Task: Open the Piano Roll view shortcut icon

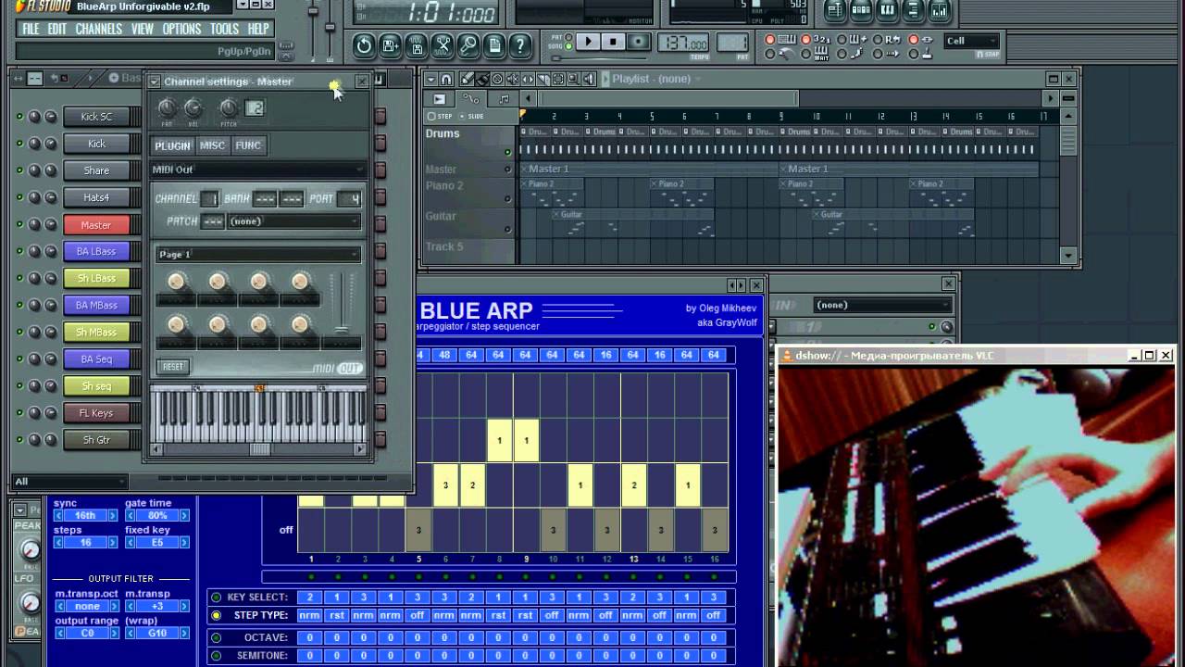Action: (x=887, y=11)
